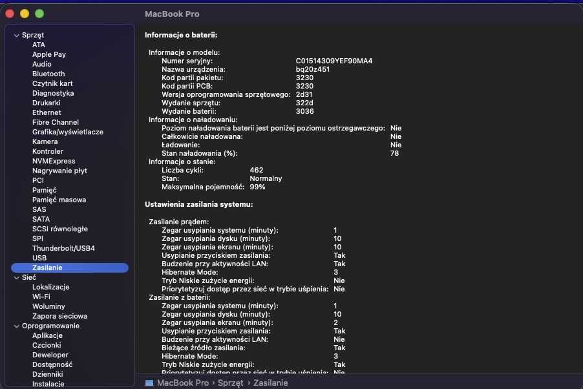Select SPI in the sidebar
The image size is (583, 389).
37,238
